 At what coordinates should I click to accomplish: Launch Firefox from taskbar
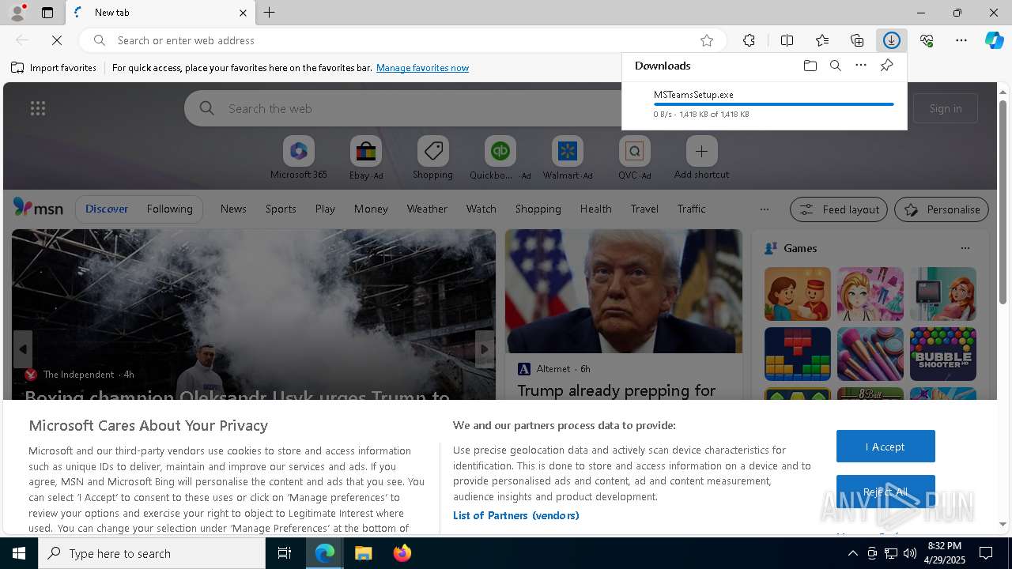(x=402, y=553)
